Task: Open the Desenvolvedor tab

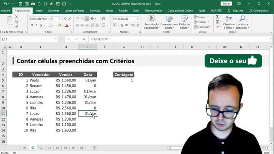Action: (153, 11)
